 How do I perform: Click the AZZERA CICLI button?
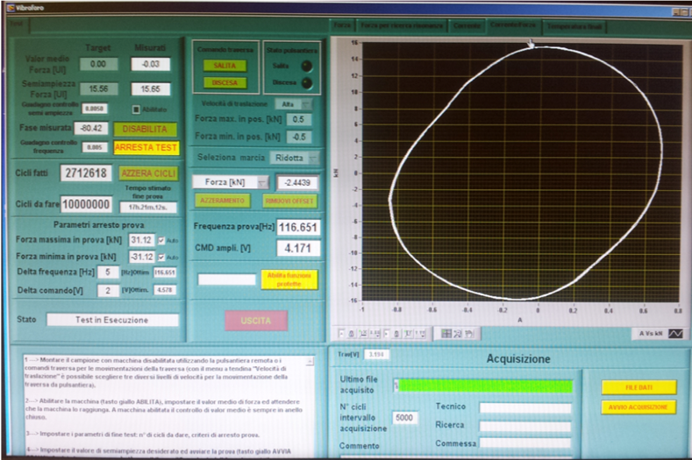148,173
